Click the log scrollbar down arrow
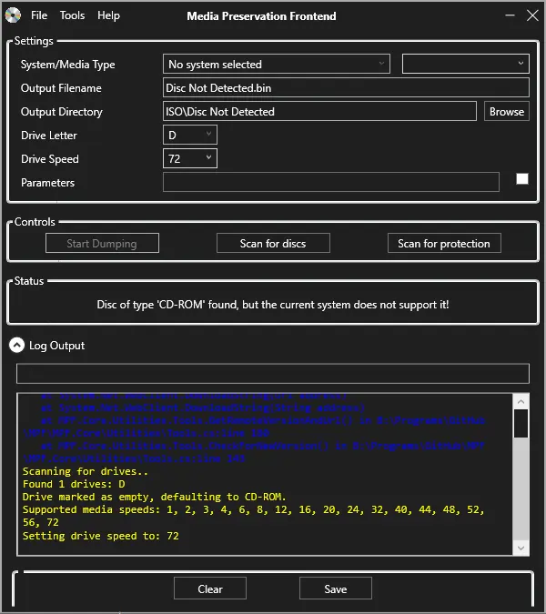 tap(521, 548)
